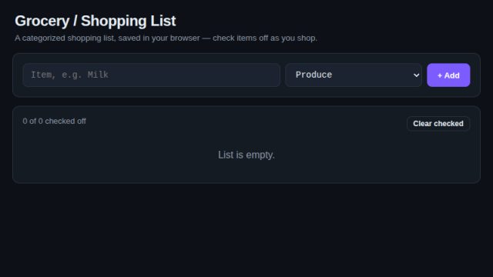Click 'saved in your browser' in subtitle
493x277 pixels.
click(x=159, y=38)
